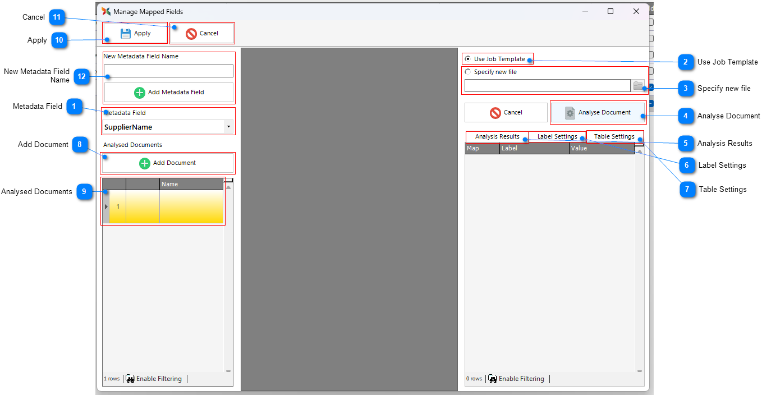The width and height of the screenshot is (762, 395).
Task: Expand the Metadata Field dropdown arrow
Action: pos(228,127)
